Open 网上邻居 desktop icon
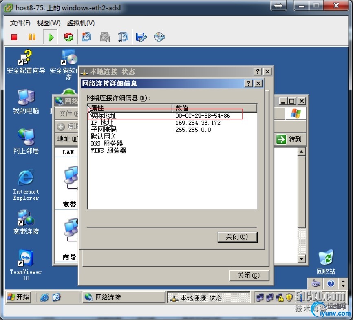Viewport: 353px width, 320px height. point(26,142)
